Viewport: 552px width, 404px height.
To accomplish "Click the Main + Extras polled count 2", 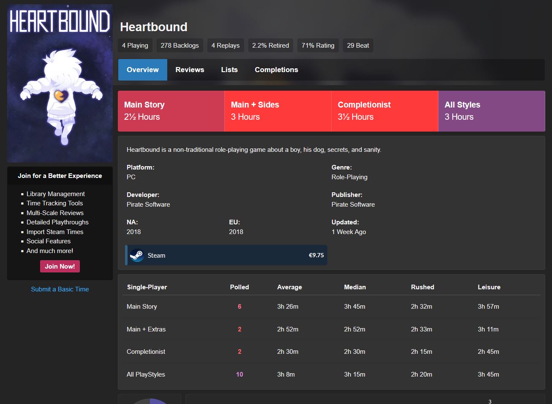I will click(x=239, y=329).
